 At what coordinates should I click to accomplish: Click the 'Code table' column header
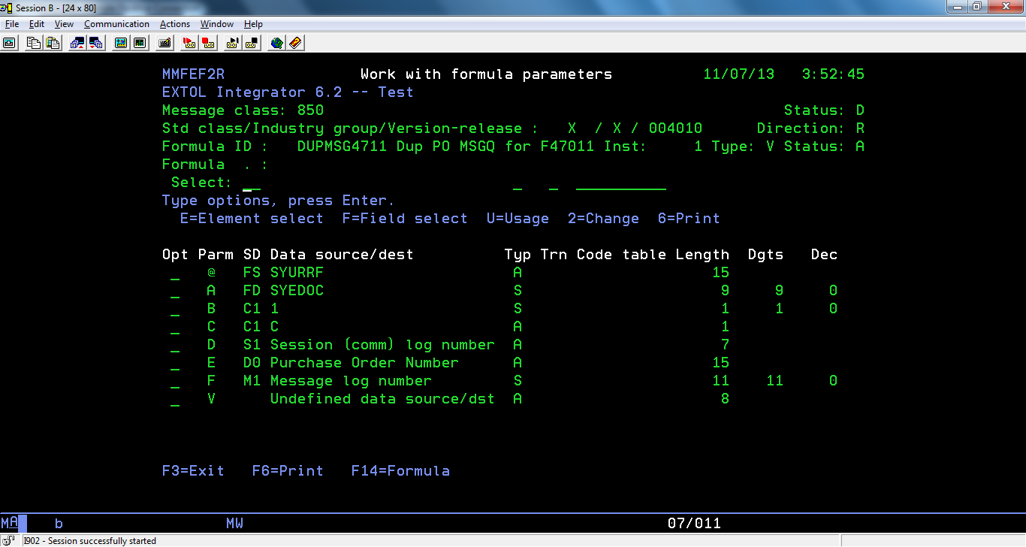pos(621,255)
